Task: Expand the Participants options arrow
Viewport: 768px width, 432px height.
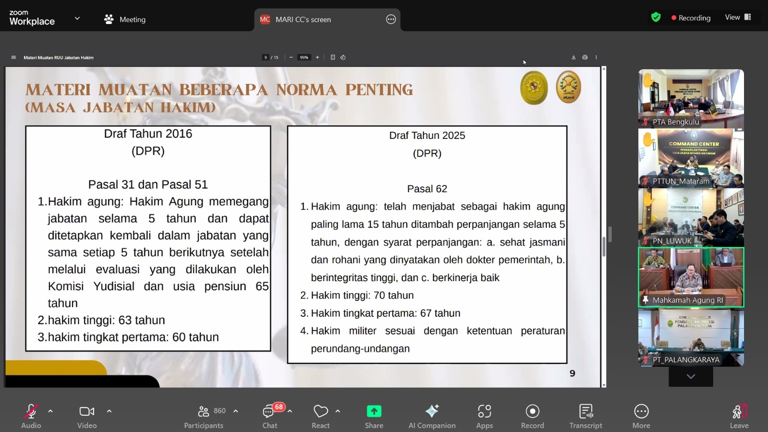Action: point(236,411)
